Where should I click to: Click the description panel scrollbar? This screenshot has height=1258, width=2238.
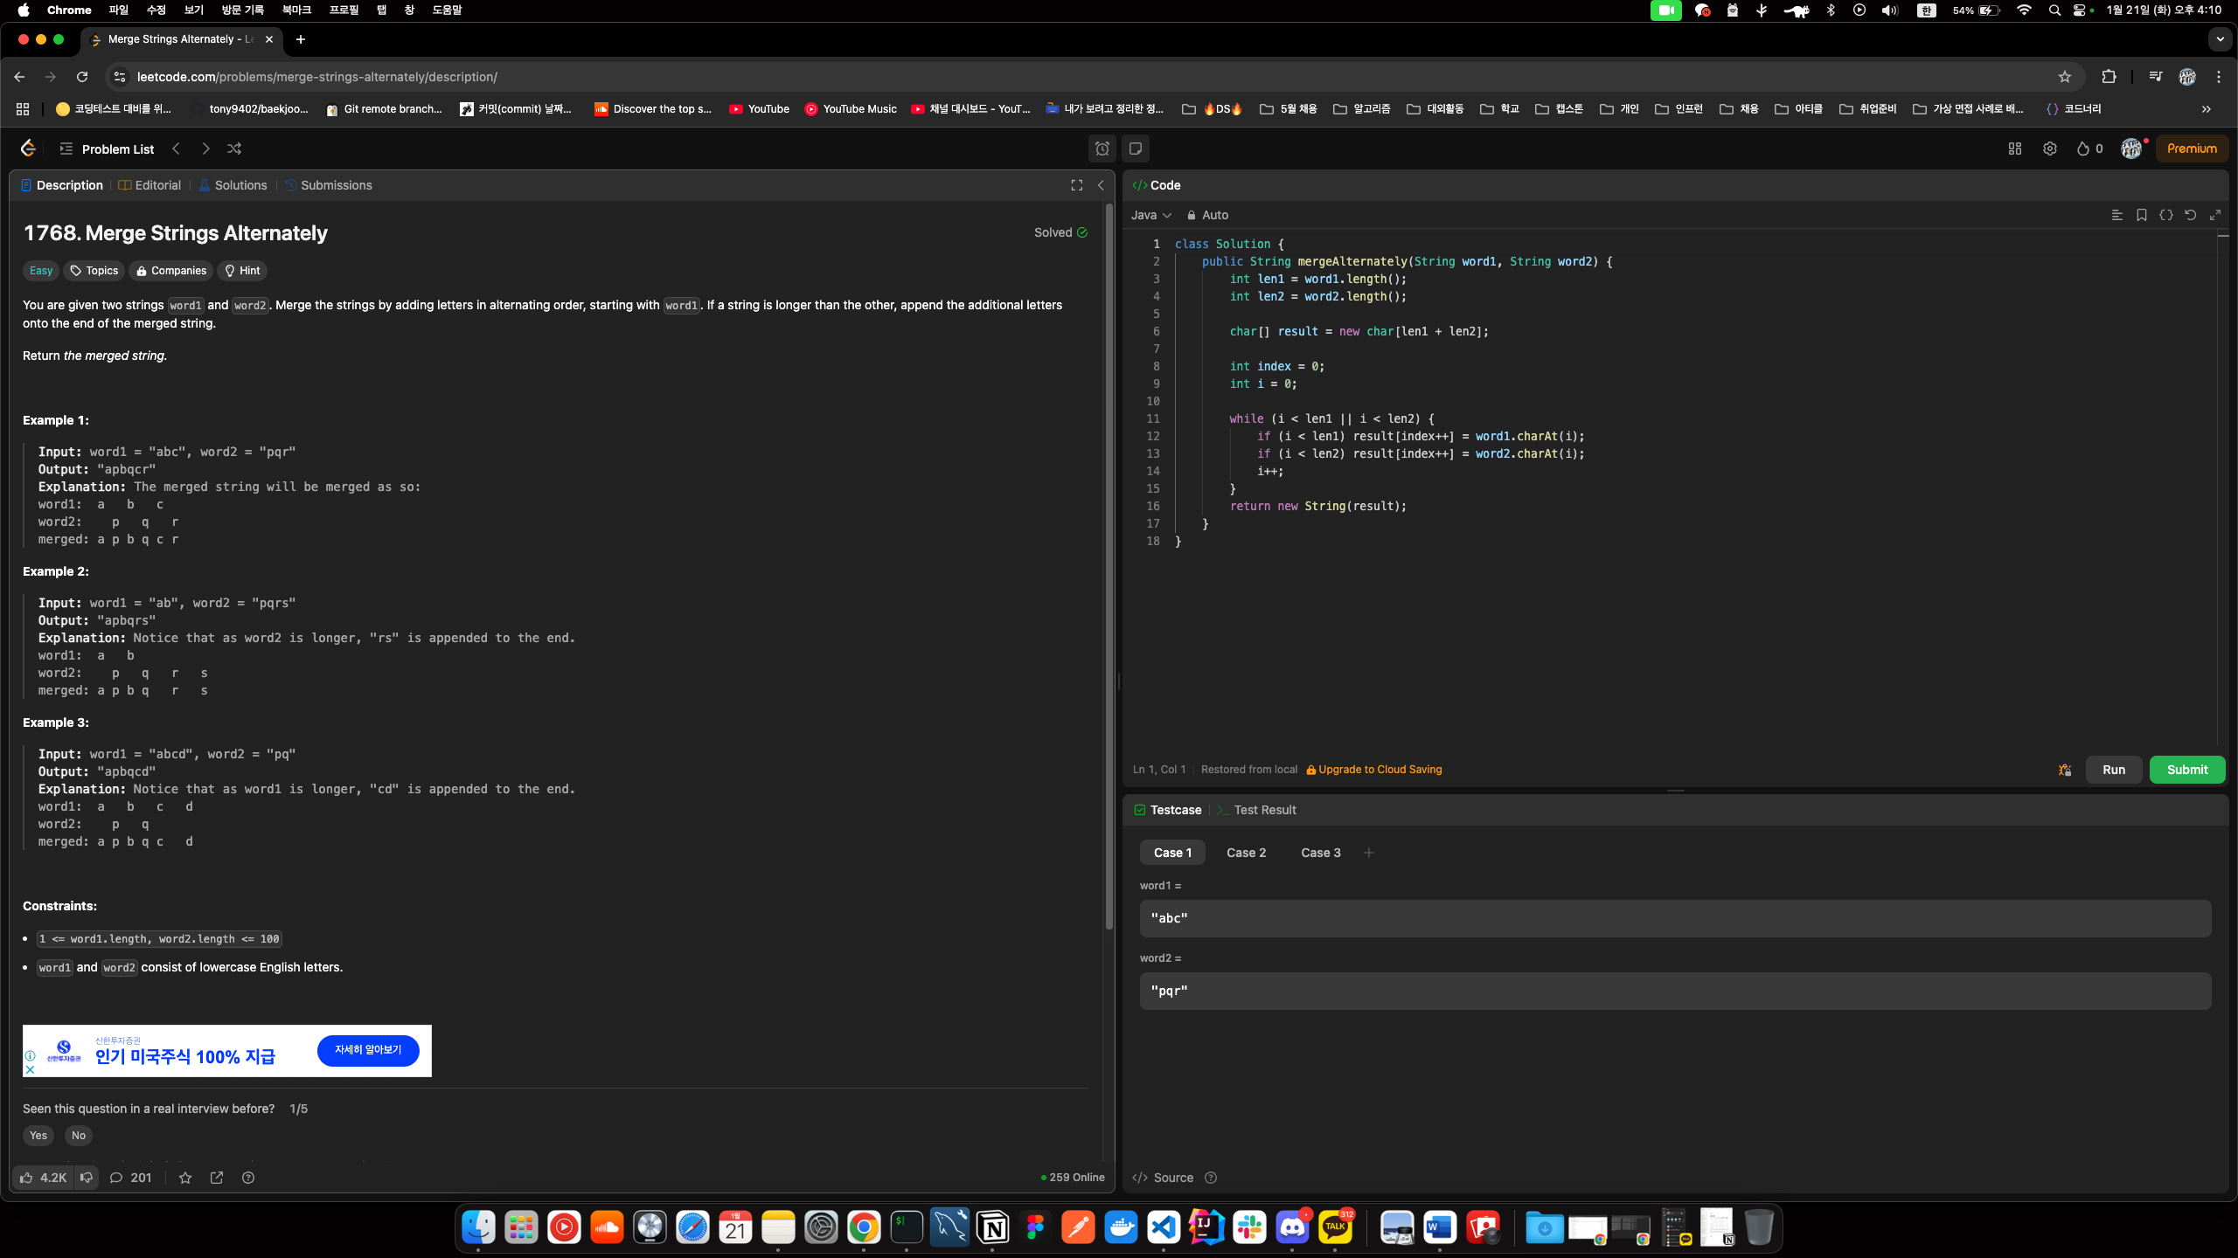click(1109, 568)
